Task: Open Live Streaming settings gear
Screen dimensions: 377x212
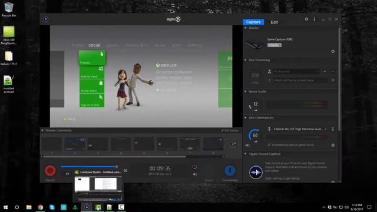Action: pos(333,80)
